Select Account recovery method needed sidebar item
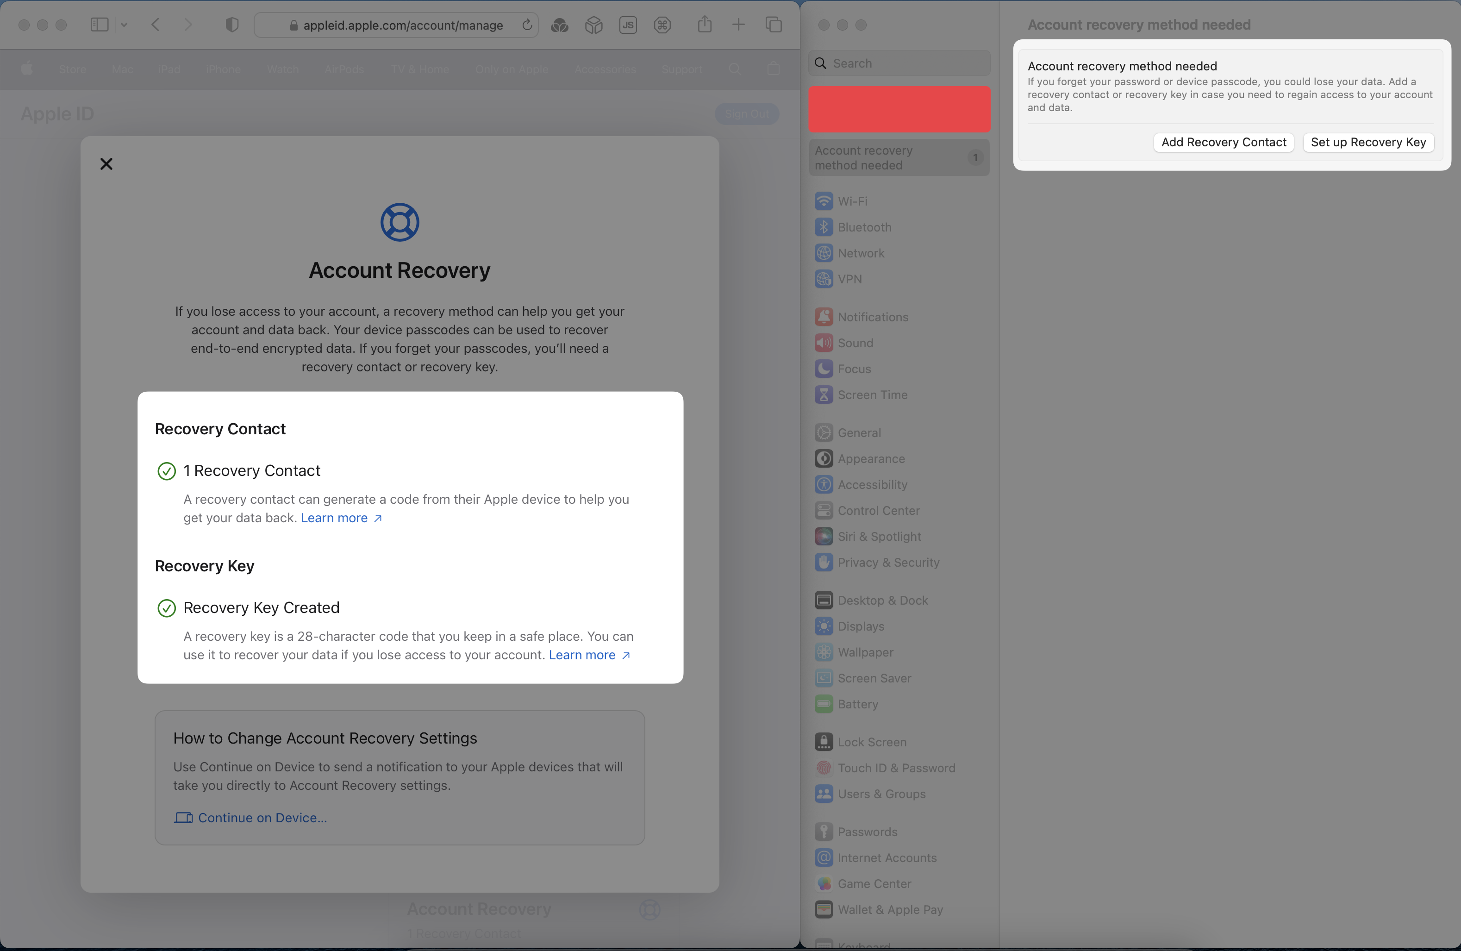 point(898,158)
